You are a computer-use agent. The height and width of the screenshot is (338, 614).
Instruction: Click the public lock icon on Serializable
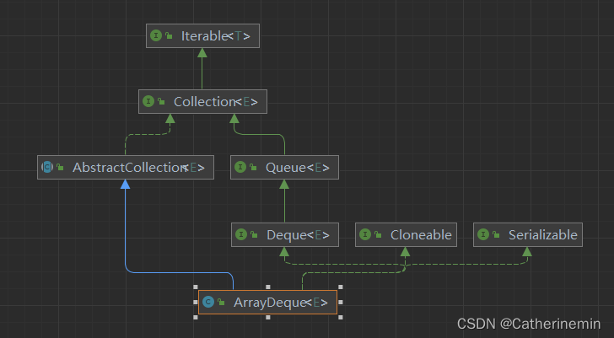point(496,234)
